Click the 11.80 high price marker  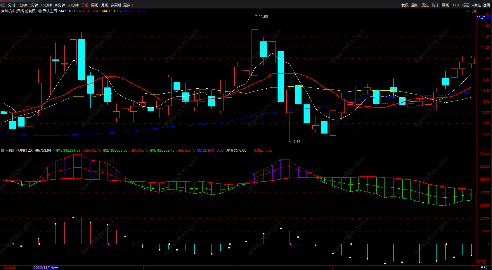(263, 17)
